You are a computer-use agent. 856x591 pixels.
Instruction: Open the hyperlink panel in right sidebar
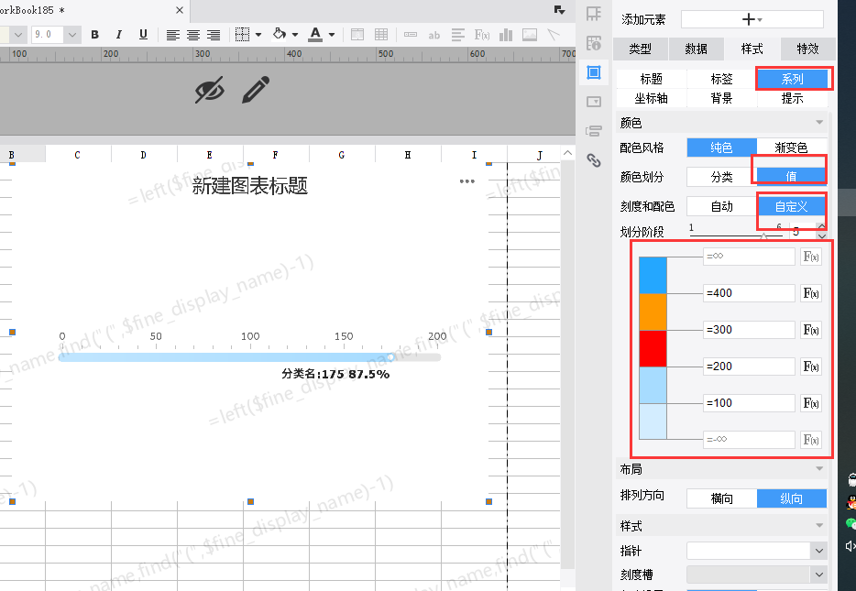594,159
